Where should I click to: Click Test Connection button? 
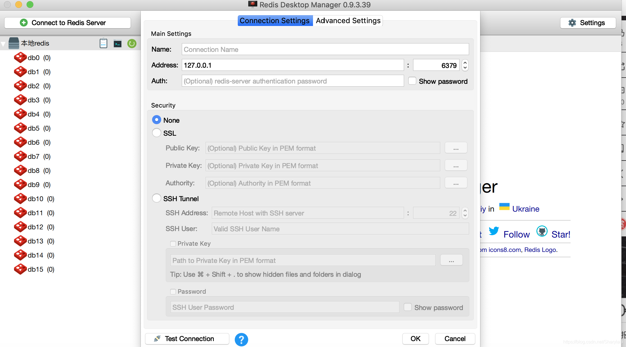tap(187, 339)
